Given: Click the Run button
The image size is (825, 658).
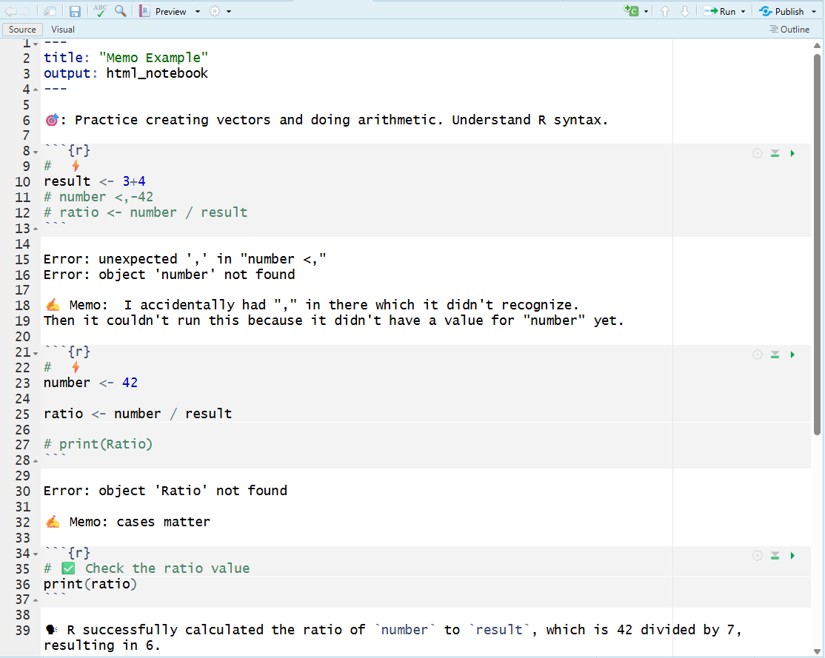Looking at the screenshot, I should [720, 11].
